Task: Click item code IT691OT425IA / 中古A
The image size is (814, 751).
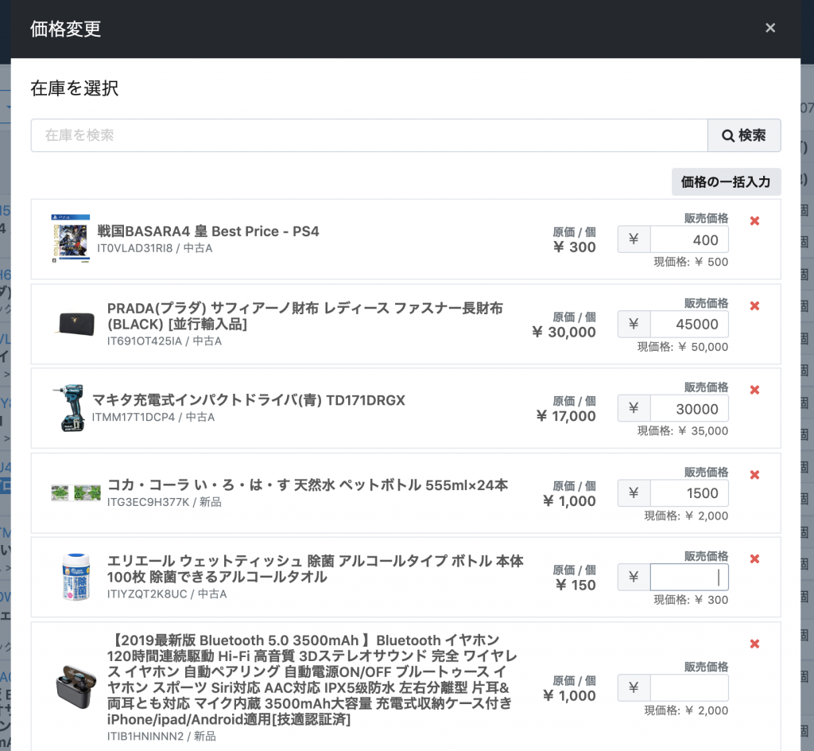Action: point(165,341)
